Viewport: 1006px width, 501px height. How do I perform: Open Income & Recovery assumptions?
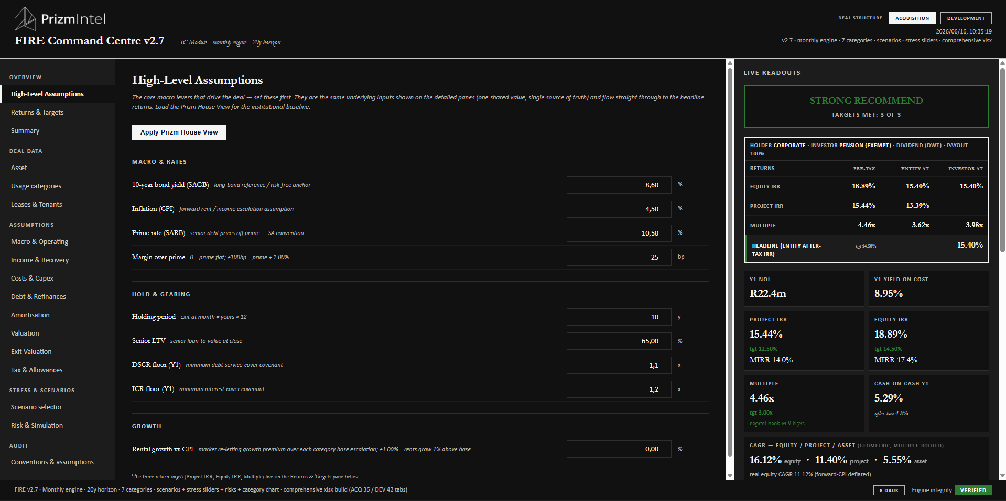click(x=57, y=260)
